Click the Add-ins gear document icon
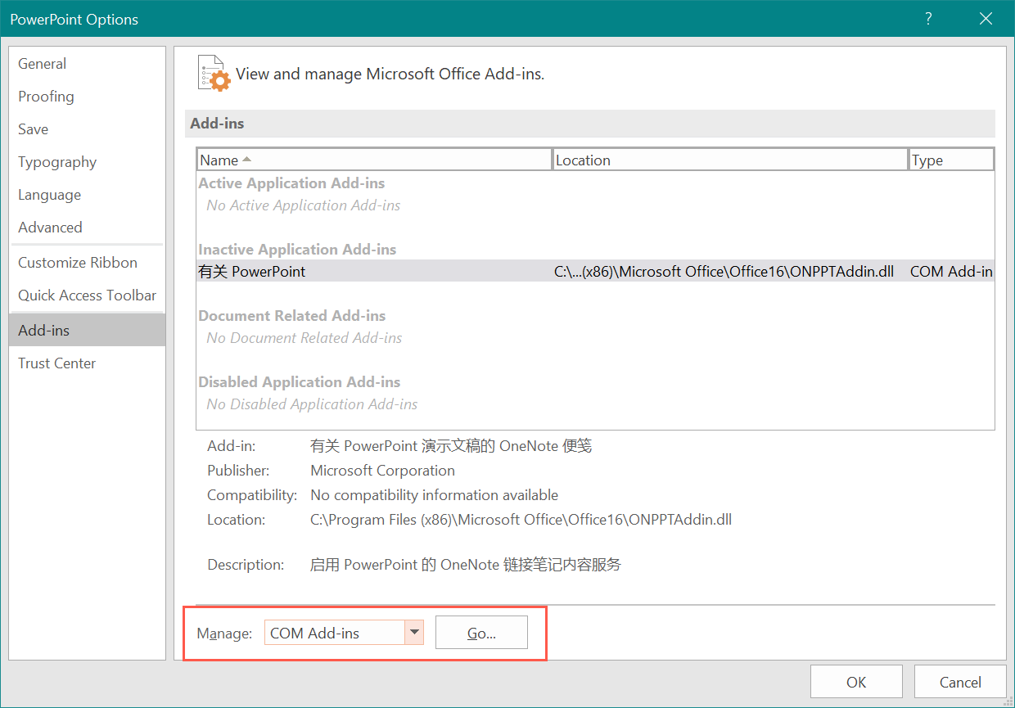Image resolution: width=1015 pixels, height=708 pixels. [x=214, y=74]
